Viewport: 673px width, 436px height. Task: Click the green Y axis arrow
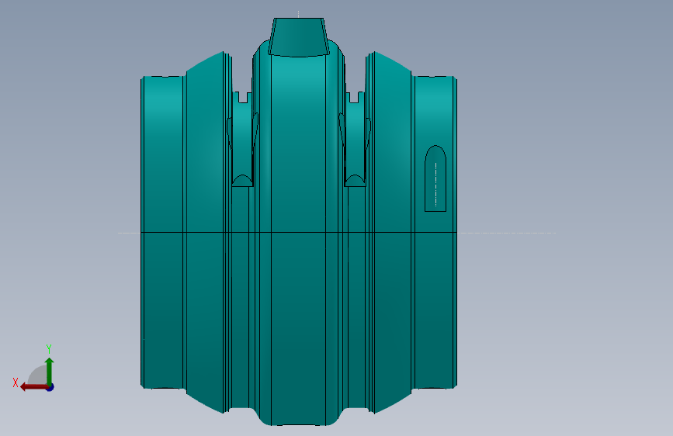click(x=50, y=371)
